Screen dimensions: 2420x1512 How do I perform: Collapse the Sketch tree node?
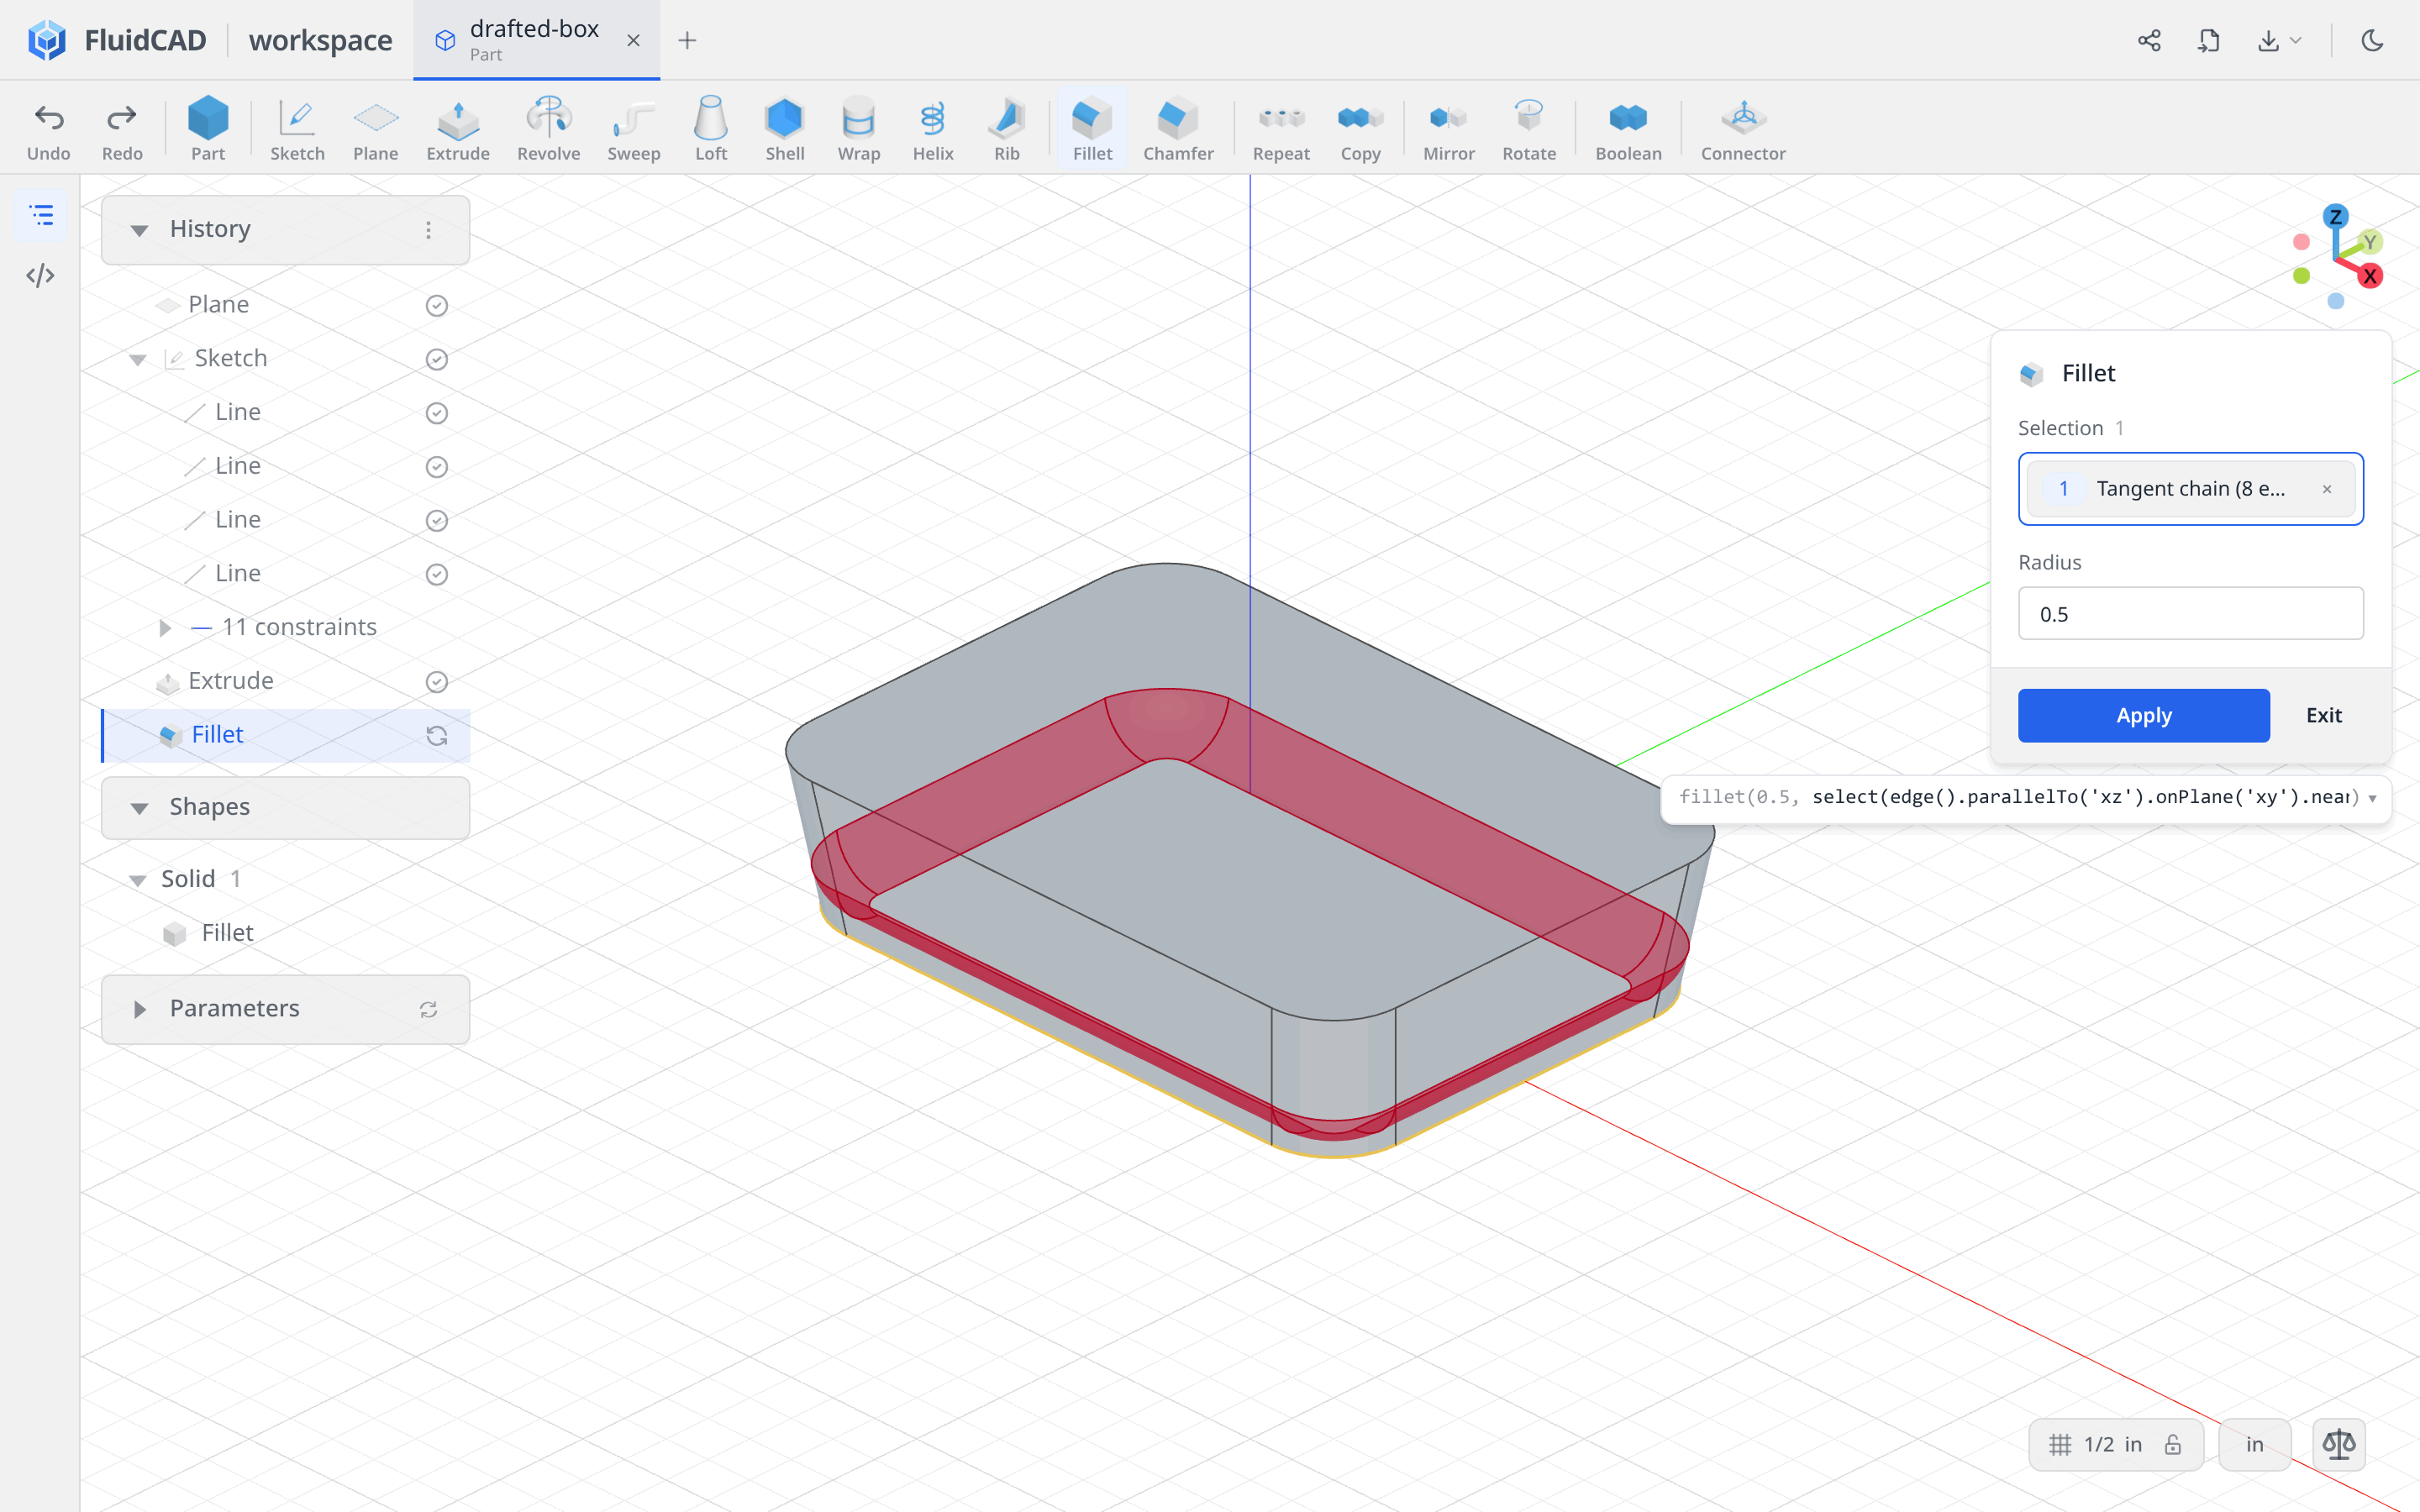[x=138, y=359]
